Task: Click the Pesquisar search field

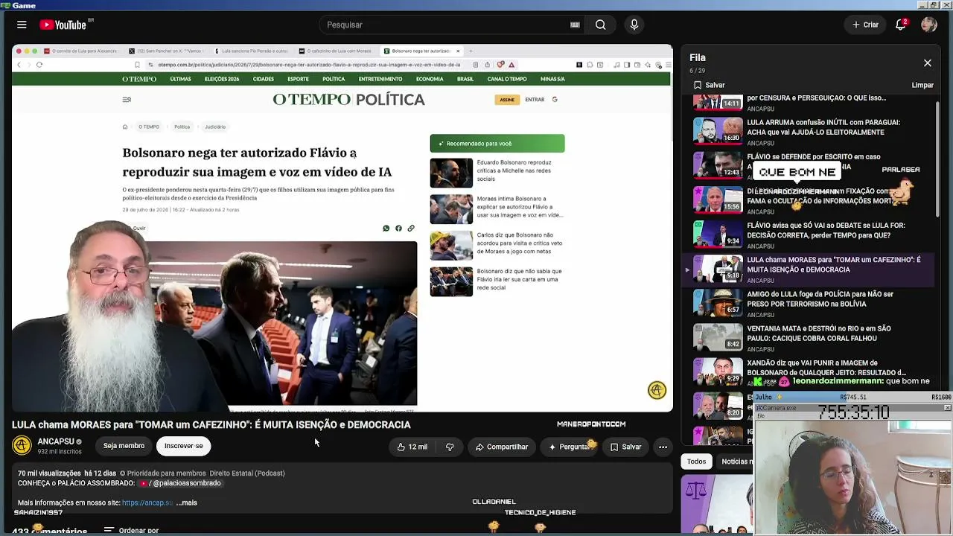Action: 447,25
